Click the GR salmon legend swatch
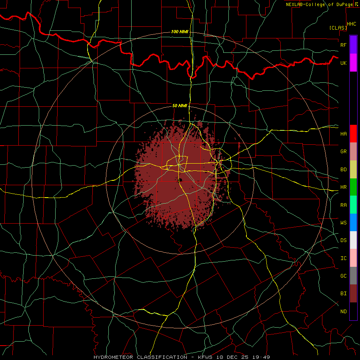 point(353,152)
